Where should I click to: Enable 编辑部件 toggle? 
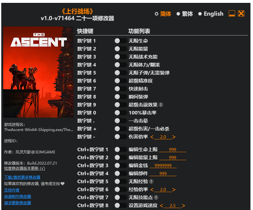tap(120, 174)
